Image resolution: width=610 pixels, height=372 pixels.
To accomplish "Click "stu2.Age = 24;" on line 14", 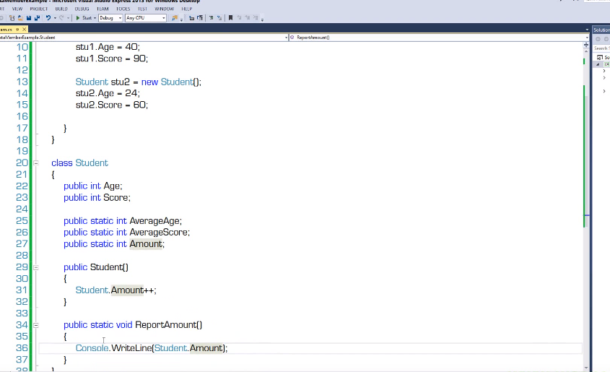I will 108,93.
